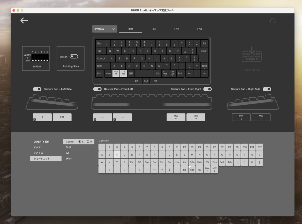Click the pointing stick nub on the keyboard

146,61
